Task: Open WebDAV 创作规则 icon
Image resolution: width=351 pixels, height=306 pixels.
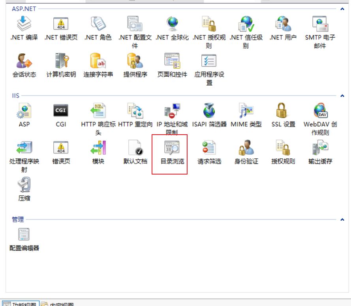Action: click(x=321, y=111)
